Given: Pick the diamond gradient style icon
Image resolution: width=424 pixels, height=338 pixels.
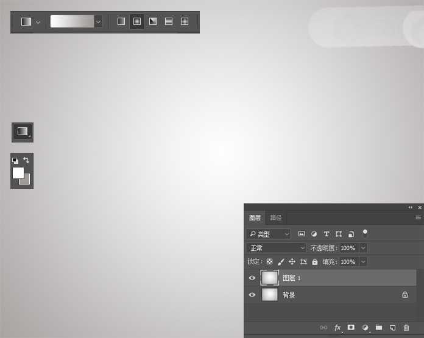Looking at the screenshot, I should tap(185, 21).
